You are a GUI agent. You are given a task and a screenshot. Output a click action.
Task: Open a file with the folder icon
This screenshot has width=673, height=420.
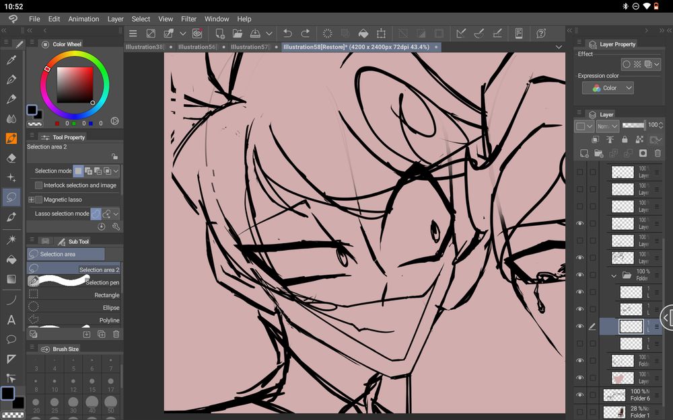pyautogui.click(x=238, y=34)
